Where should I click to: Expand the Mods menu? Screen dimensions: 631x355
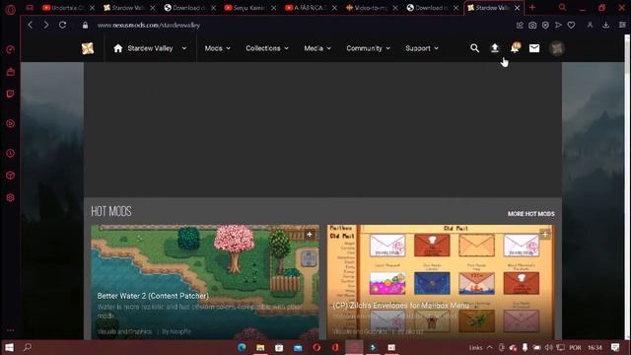coord(217,48)
